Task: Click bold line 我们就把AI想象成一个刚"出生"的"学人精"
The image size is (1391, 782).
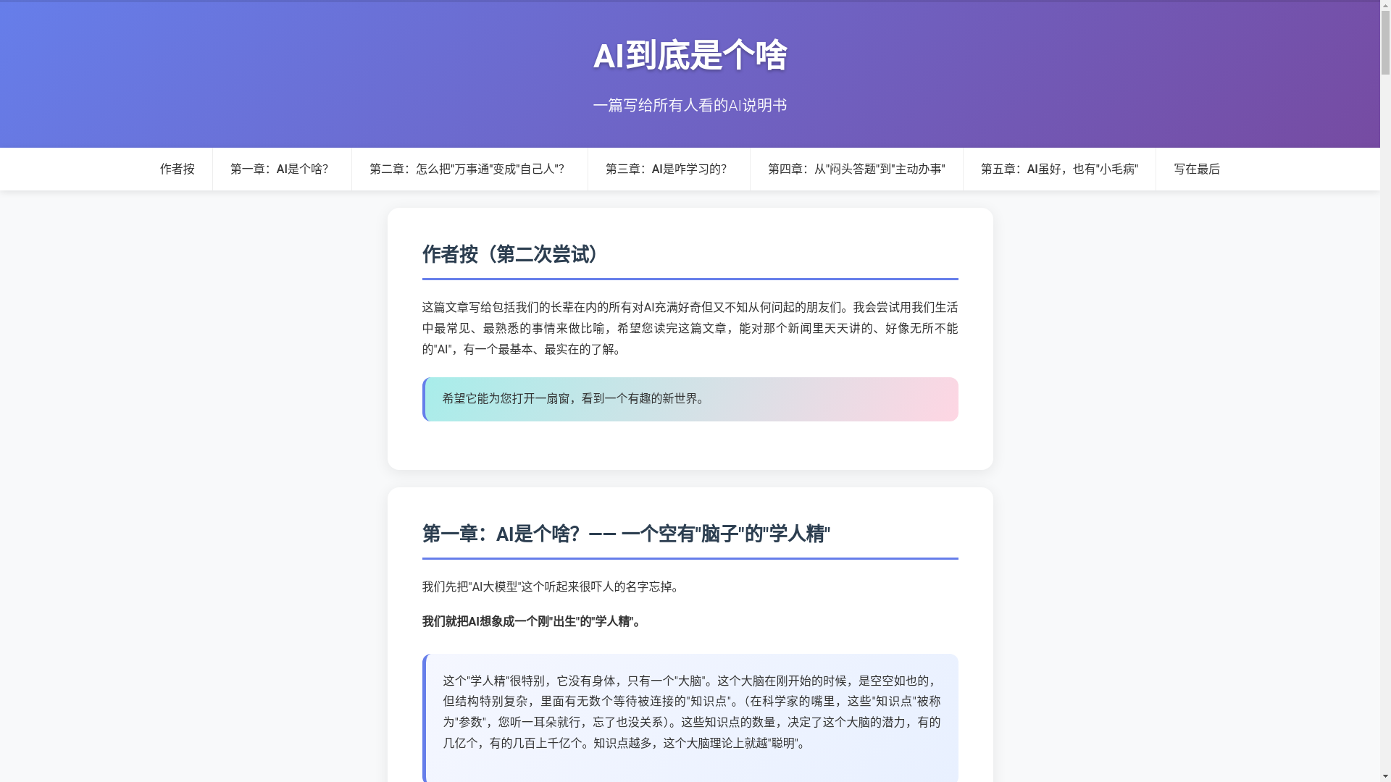Action: tap(531, 621)
